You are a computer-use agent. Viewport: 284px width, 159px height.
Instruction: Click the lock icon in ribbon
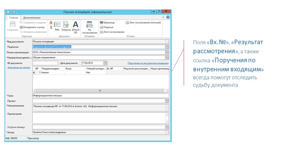point(51,23)
